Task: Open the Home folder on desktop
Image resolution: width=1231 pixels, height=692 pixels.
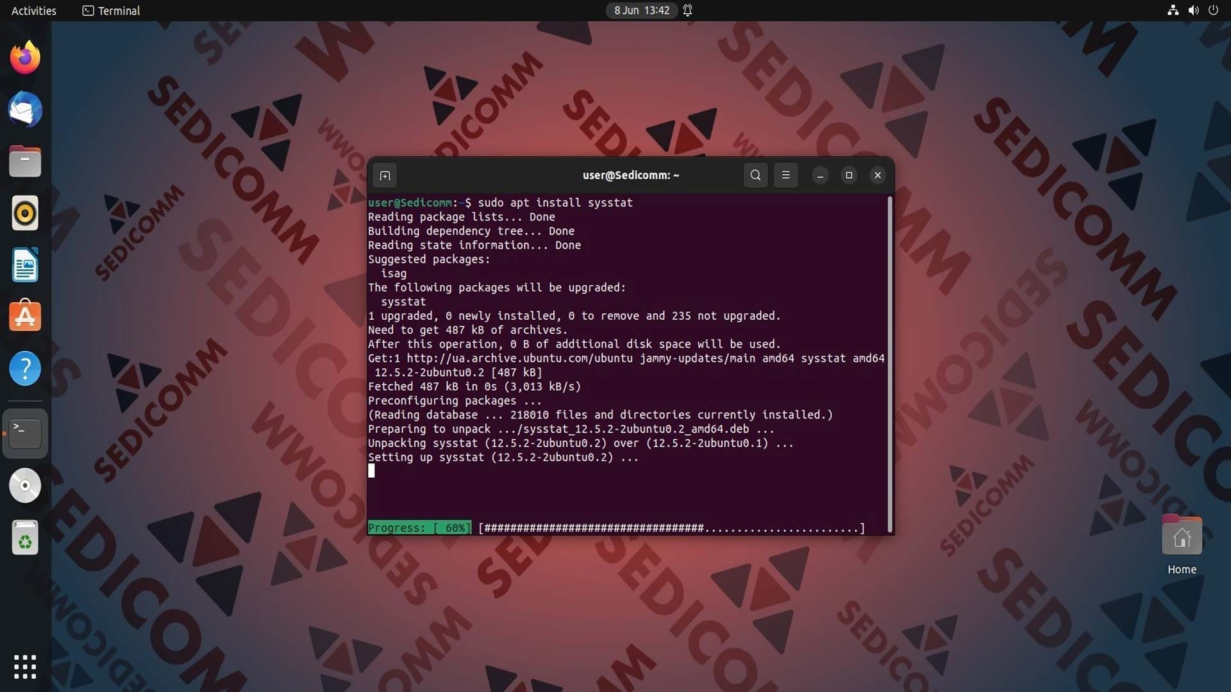Action: (1182, 545)
